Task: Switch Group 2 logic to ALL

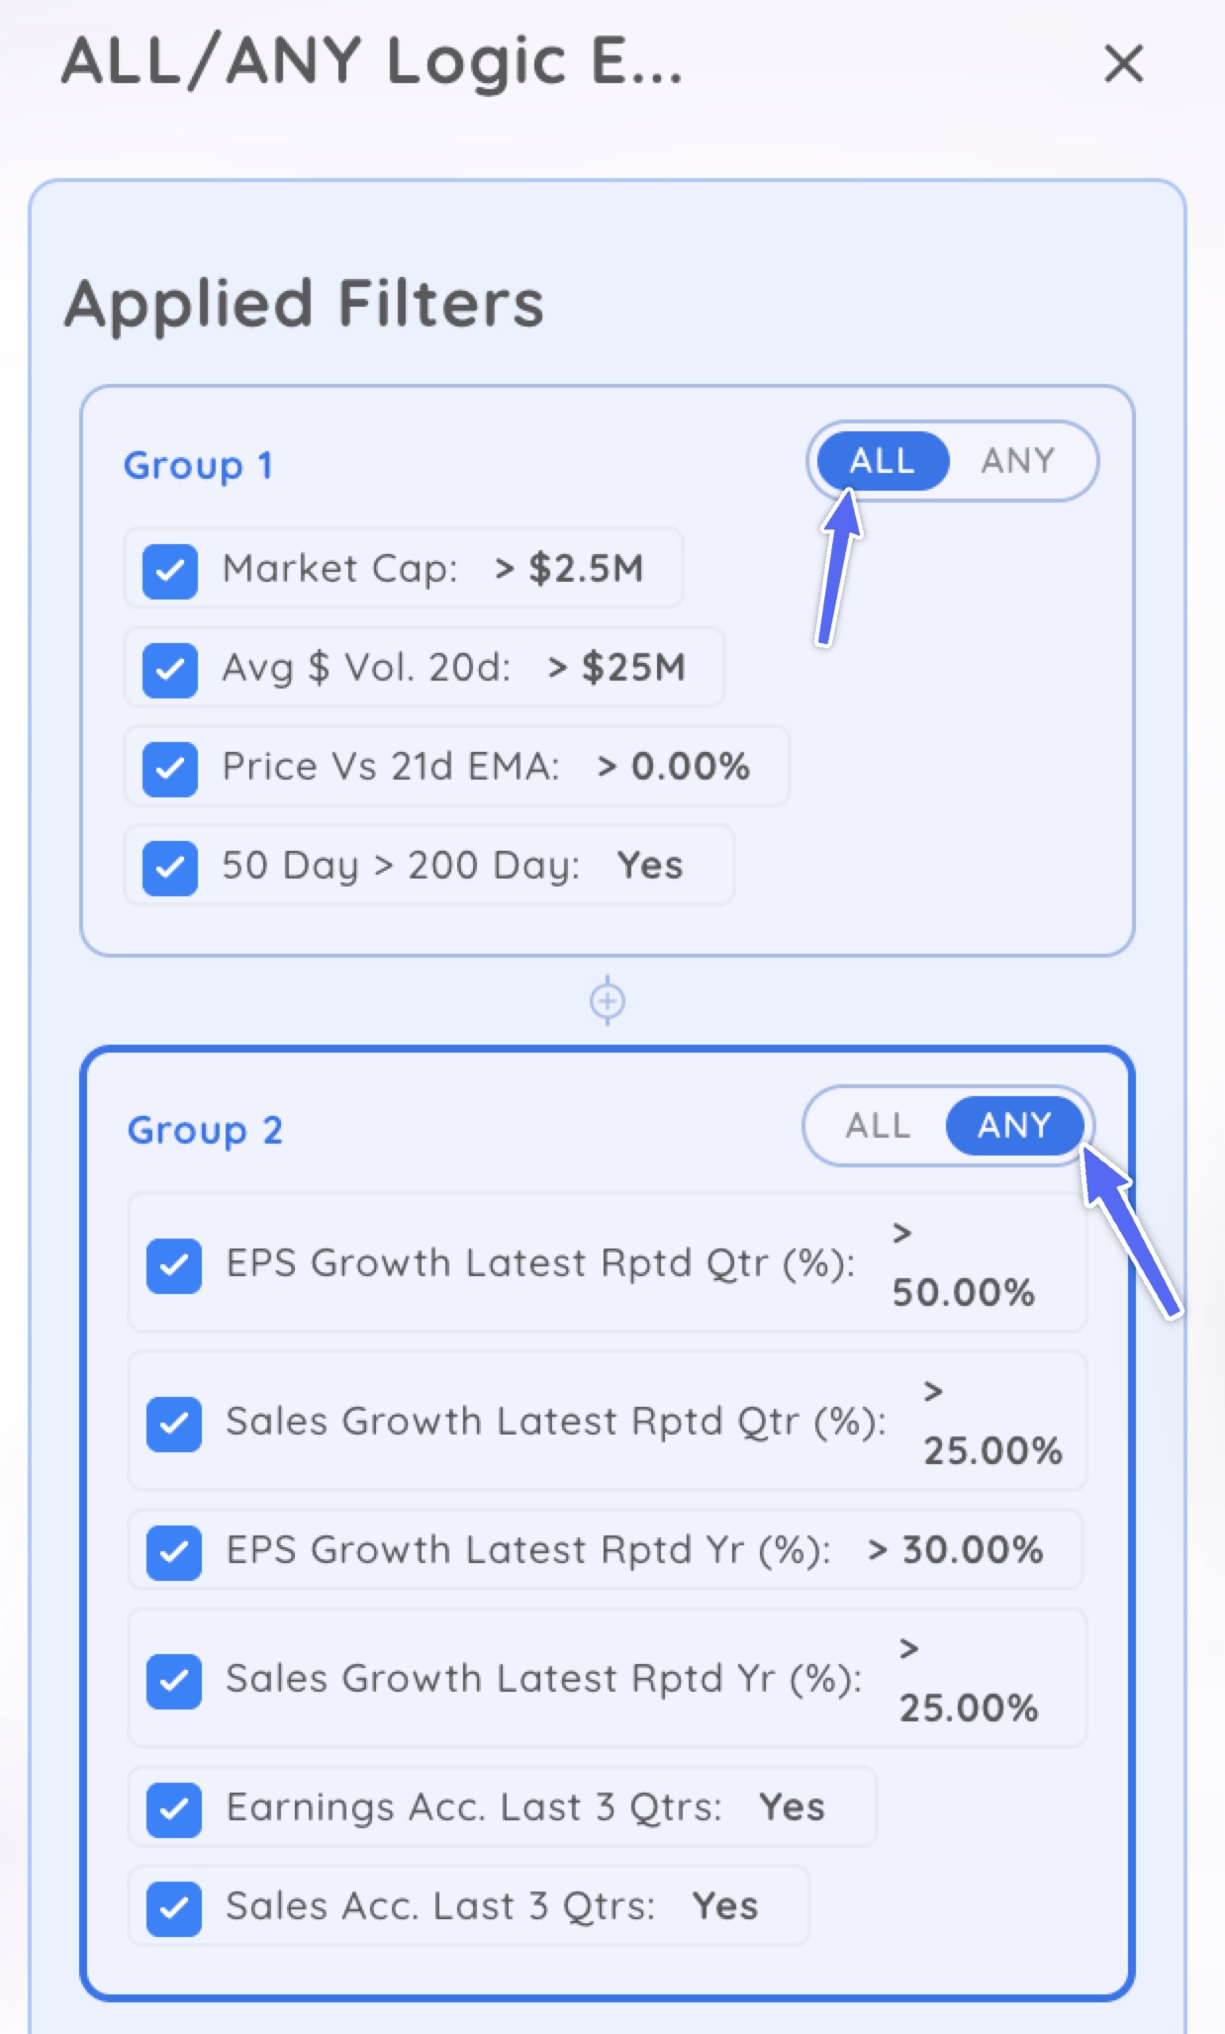Action: [878, 1126]
